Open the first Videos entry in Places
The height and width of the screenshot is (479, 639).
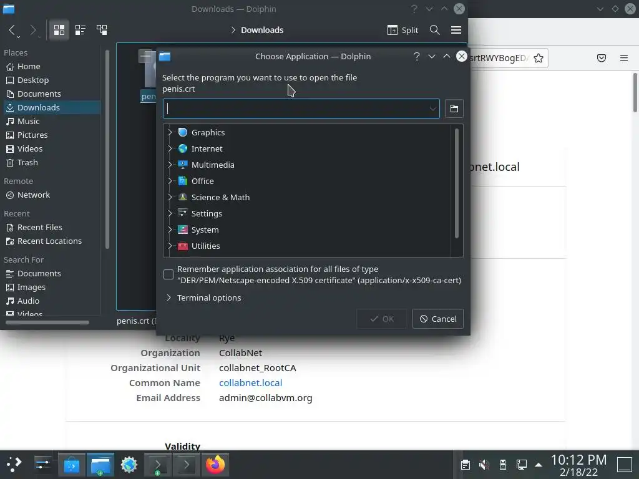pos(52,148)
